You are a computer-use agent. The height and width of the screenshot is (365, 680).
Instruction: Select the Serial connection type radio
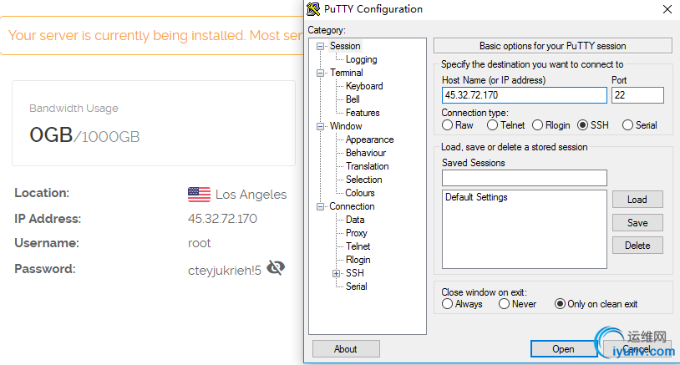click(627, 125)
